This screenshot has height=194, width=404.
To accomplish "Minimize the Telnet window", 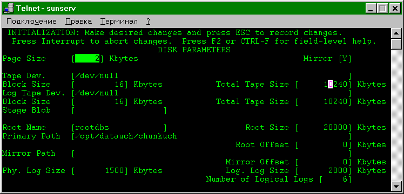I will tap(371, 9).
